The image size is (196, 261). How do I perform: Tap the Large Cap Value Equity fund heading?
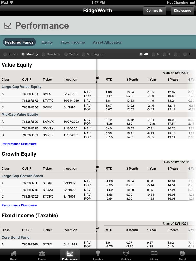(x=21, y=87)
